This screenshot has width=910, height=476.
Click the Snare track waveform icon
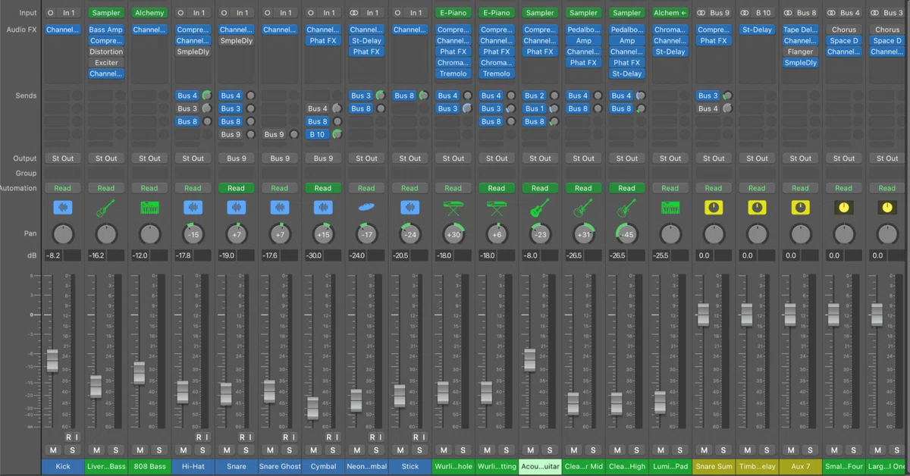click(x=236, y=208)
